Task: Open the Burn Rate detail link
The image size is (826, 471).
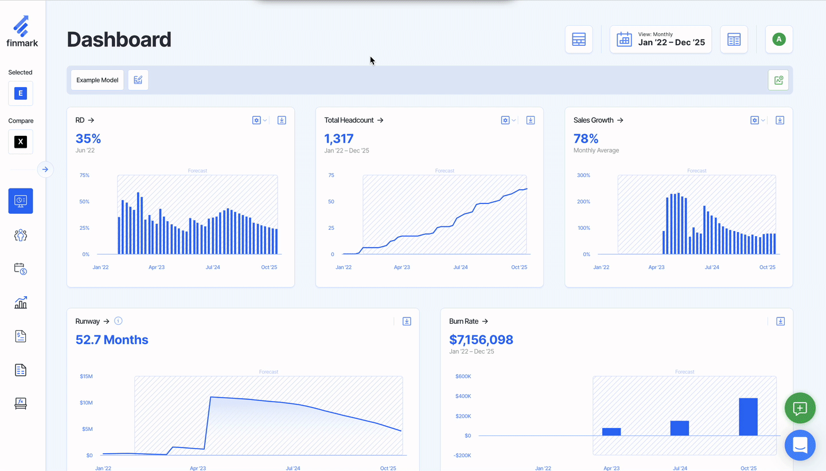Action: click(x=469, y=321)
